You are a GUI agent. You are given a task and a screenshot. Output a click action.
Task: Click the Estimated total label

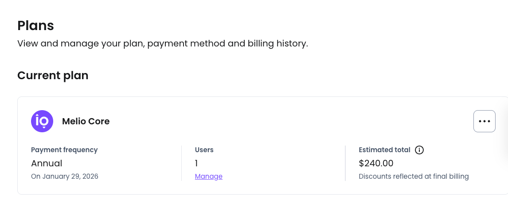[x=384, y=150]
